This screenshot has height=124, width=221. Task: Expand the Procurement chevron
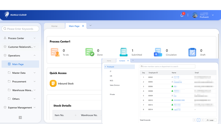[34, 81]
